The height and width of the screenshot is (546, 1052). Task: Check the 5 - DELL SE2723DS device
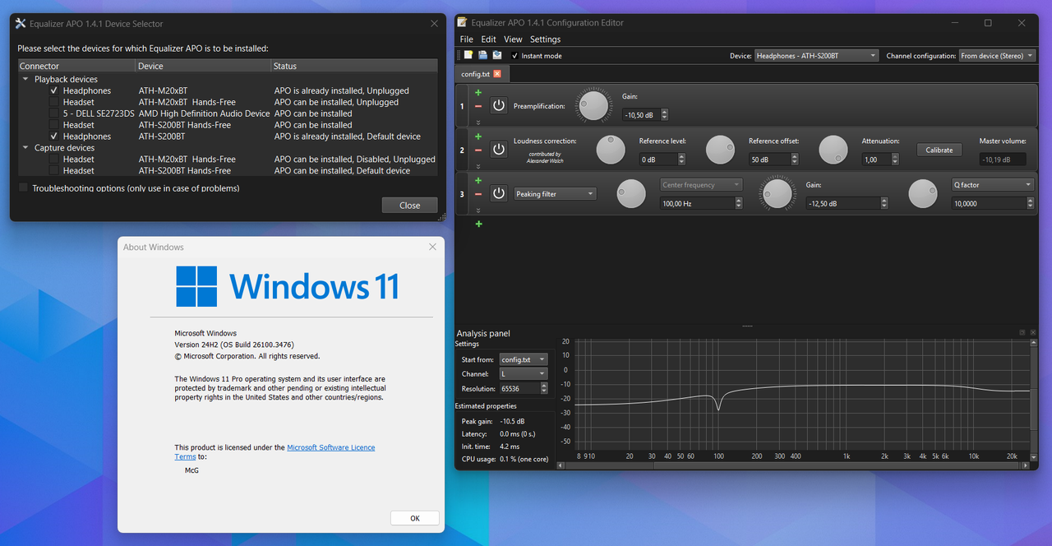54,113
